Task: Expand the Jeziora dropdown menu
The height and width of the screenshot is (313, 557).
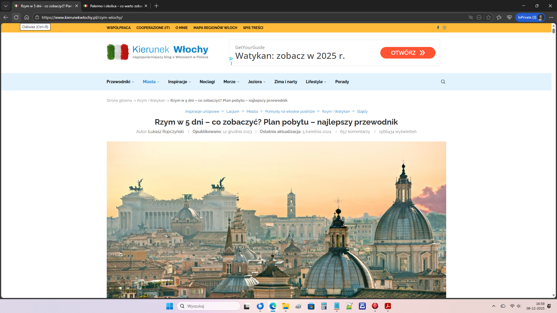Action: (x=256, y=82)
